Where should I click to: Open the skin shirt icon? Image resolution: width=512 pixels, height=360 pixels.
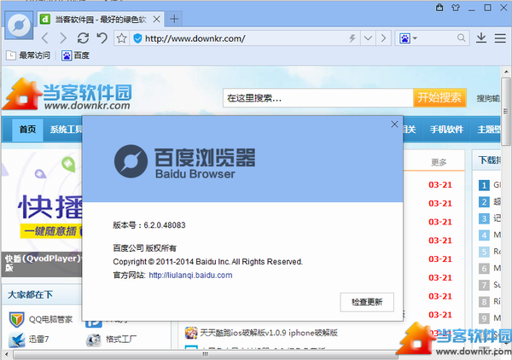click(456, 8)
